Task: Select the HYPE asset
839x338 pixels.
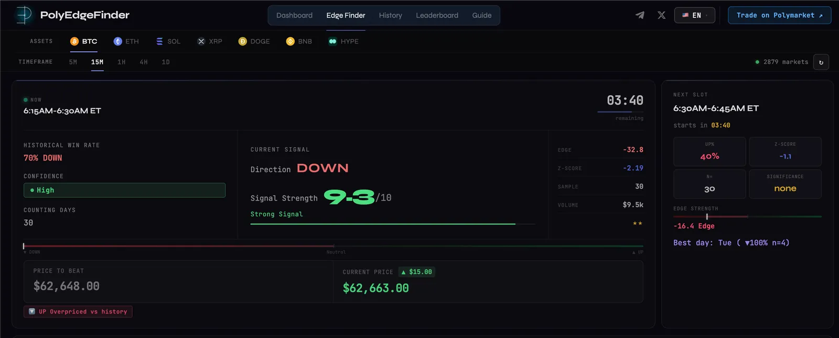Action: 343,41
